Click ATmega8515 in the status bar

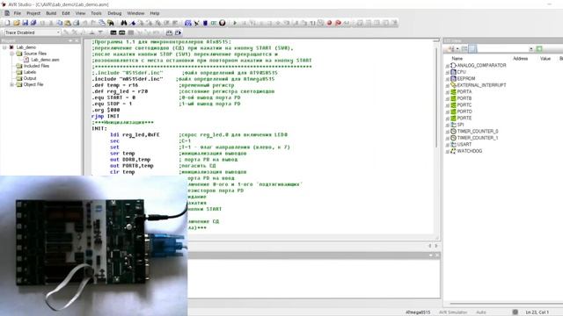[x=418, y=312]
